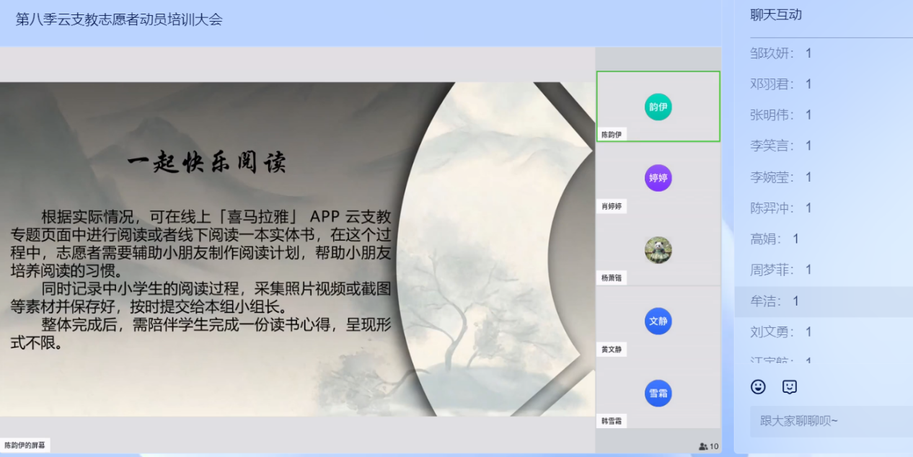The width and height of the screenshot is (913, 457).
Task: Select the chat message from 刘文勇
Action: click(781, 332)
